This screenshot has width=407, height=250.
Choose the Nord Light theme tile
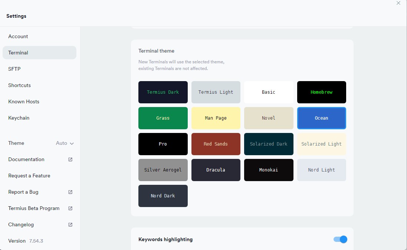[x=321, y=170]
